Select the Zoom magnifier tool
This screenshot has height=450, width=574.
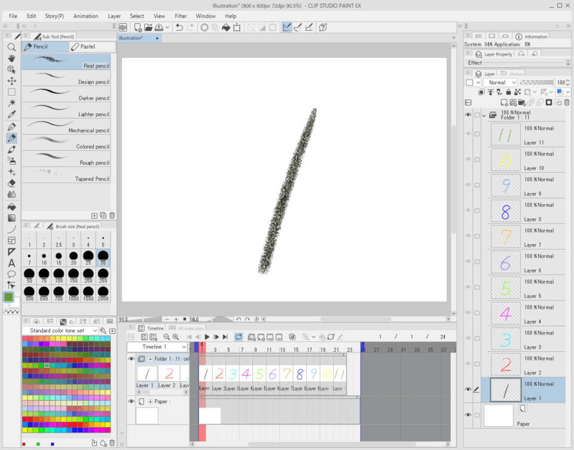pyautogui.click(x=11, y=47)
